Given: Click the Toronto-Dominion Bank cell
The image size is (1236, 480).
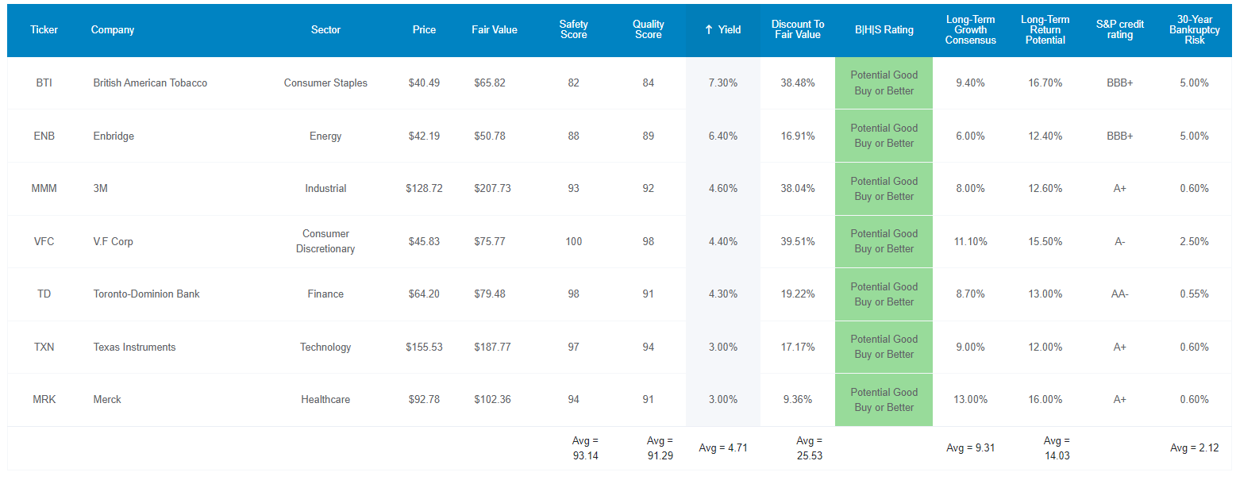Looking at the screenshot, I should (146, 294).
